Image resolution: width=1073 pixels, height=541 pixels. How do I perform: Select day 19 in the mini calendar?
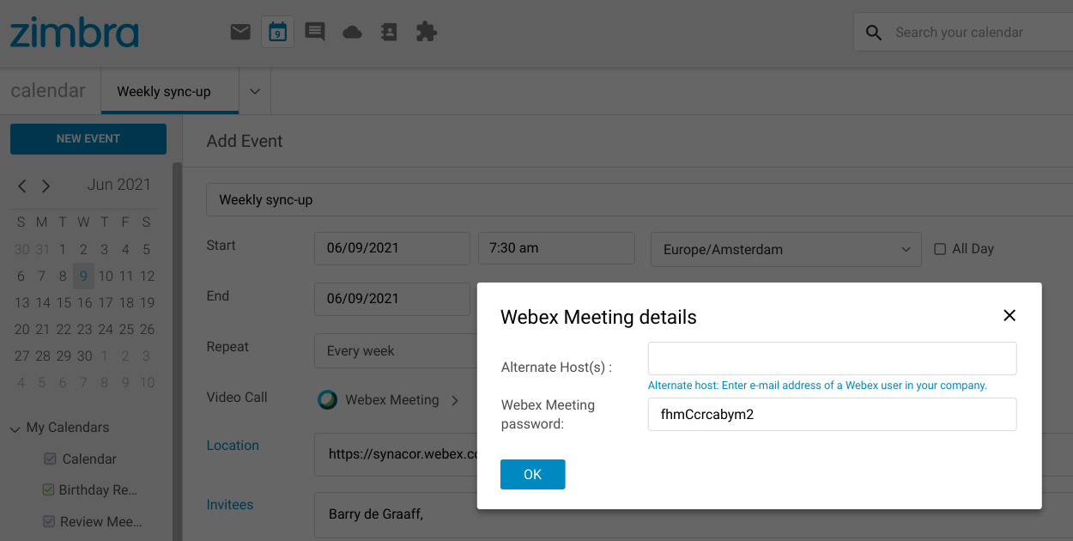click(147, 302)
